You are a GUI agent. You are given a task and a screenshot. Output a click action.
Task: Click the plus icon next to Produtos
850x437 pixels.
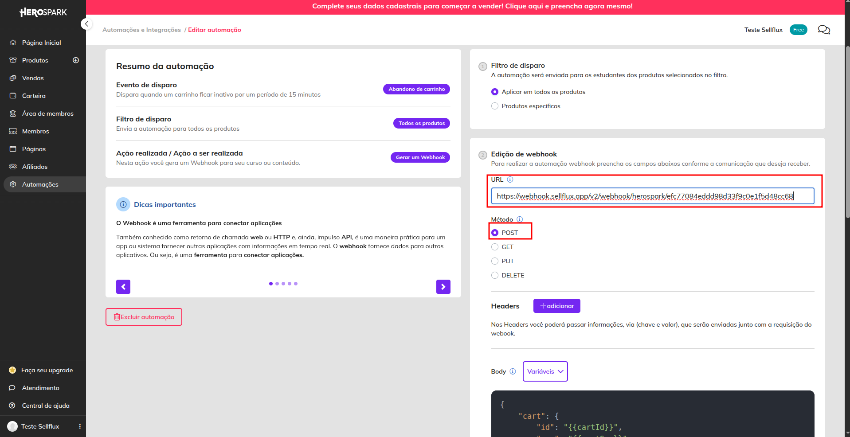point(76,60)
